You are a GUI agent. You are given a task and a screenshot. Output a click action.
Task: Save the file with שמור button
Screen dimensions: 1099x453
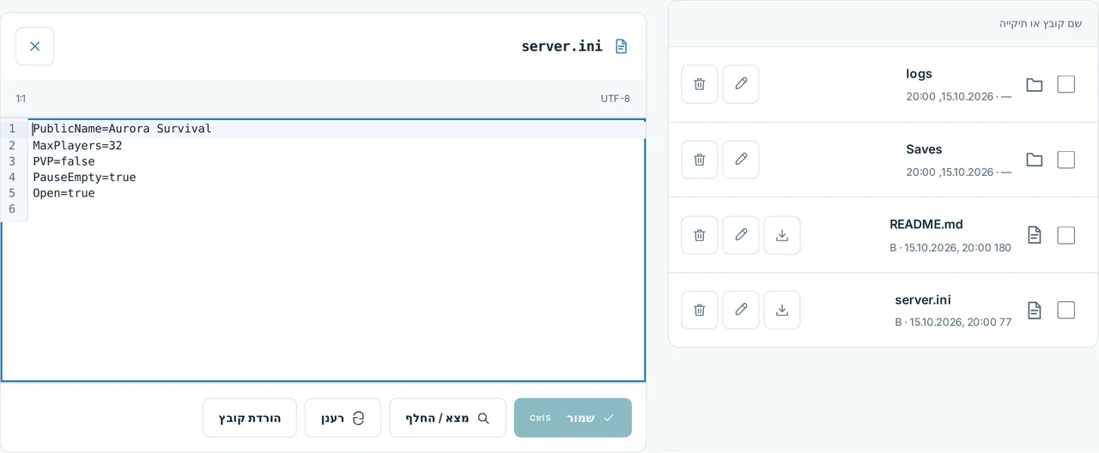point(573,418)
